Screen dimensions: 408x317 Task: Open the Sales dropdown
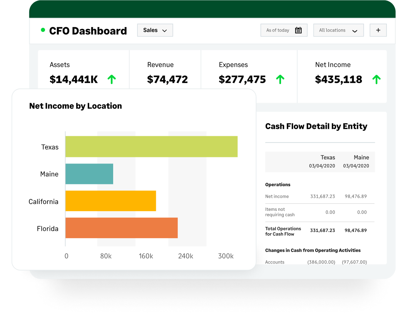[x=155, y=30]
